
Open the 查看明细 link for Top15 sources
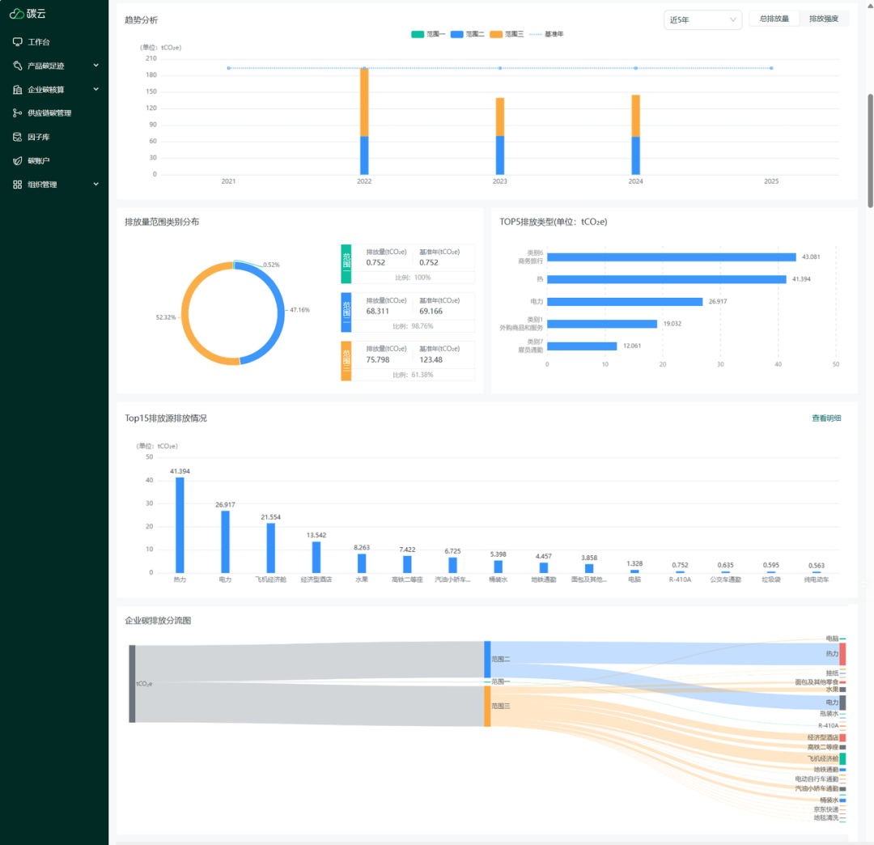[x=826, y=418]
